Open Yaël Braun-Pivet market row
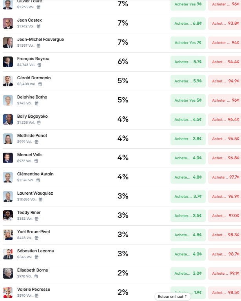The width and height of the screenshot is (241, 301). coord(122,235)
